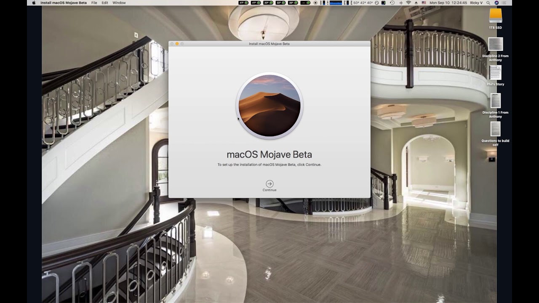Open the Wi-Fi status menu
Viewport: 539px width, 303px height.
click(x=408, y=3)
